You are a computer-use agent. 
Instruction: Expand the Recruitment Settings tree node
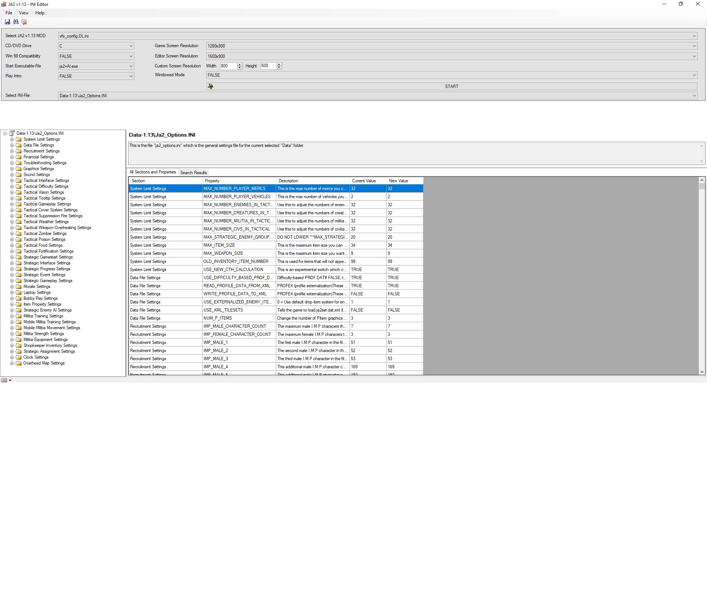coord(12,151)
